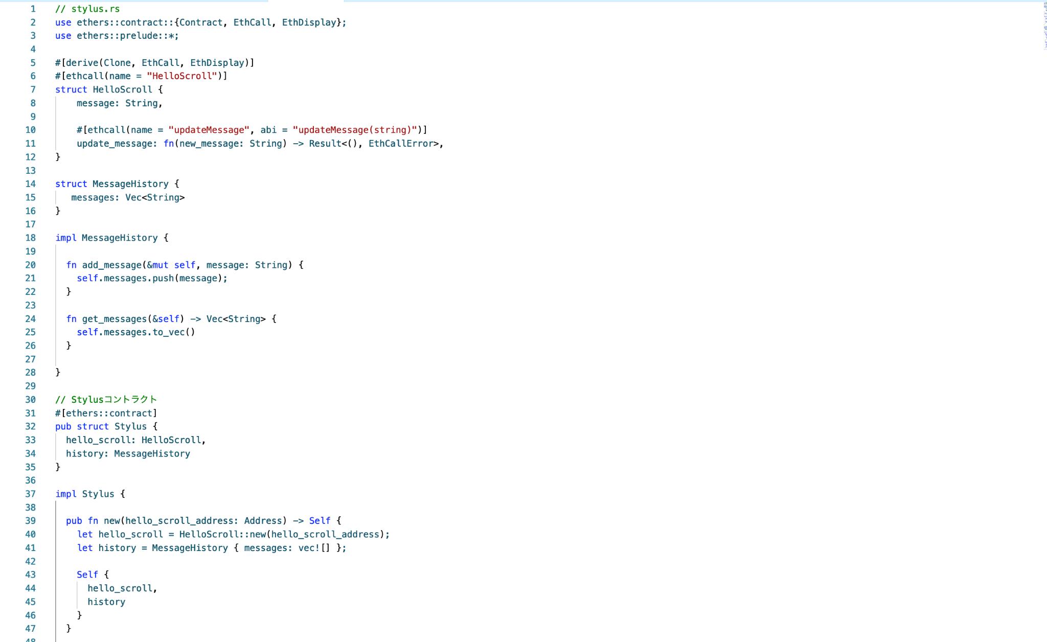Click 'impl Stylus {' on line 37

pyautogui.click(x=90, y=494)
